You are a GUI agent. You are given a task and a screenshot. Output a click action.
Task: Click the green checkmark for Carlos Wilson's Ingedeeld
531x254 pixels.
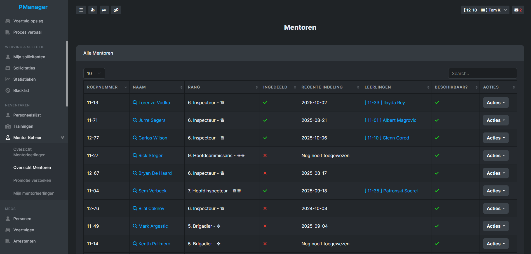(265, 138)
